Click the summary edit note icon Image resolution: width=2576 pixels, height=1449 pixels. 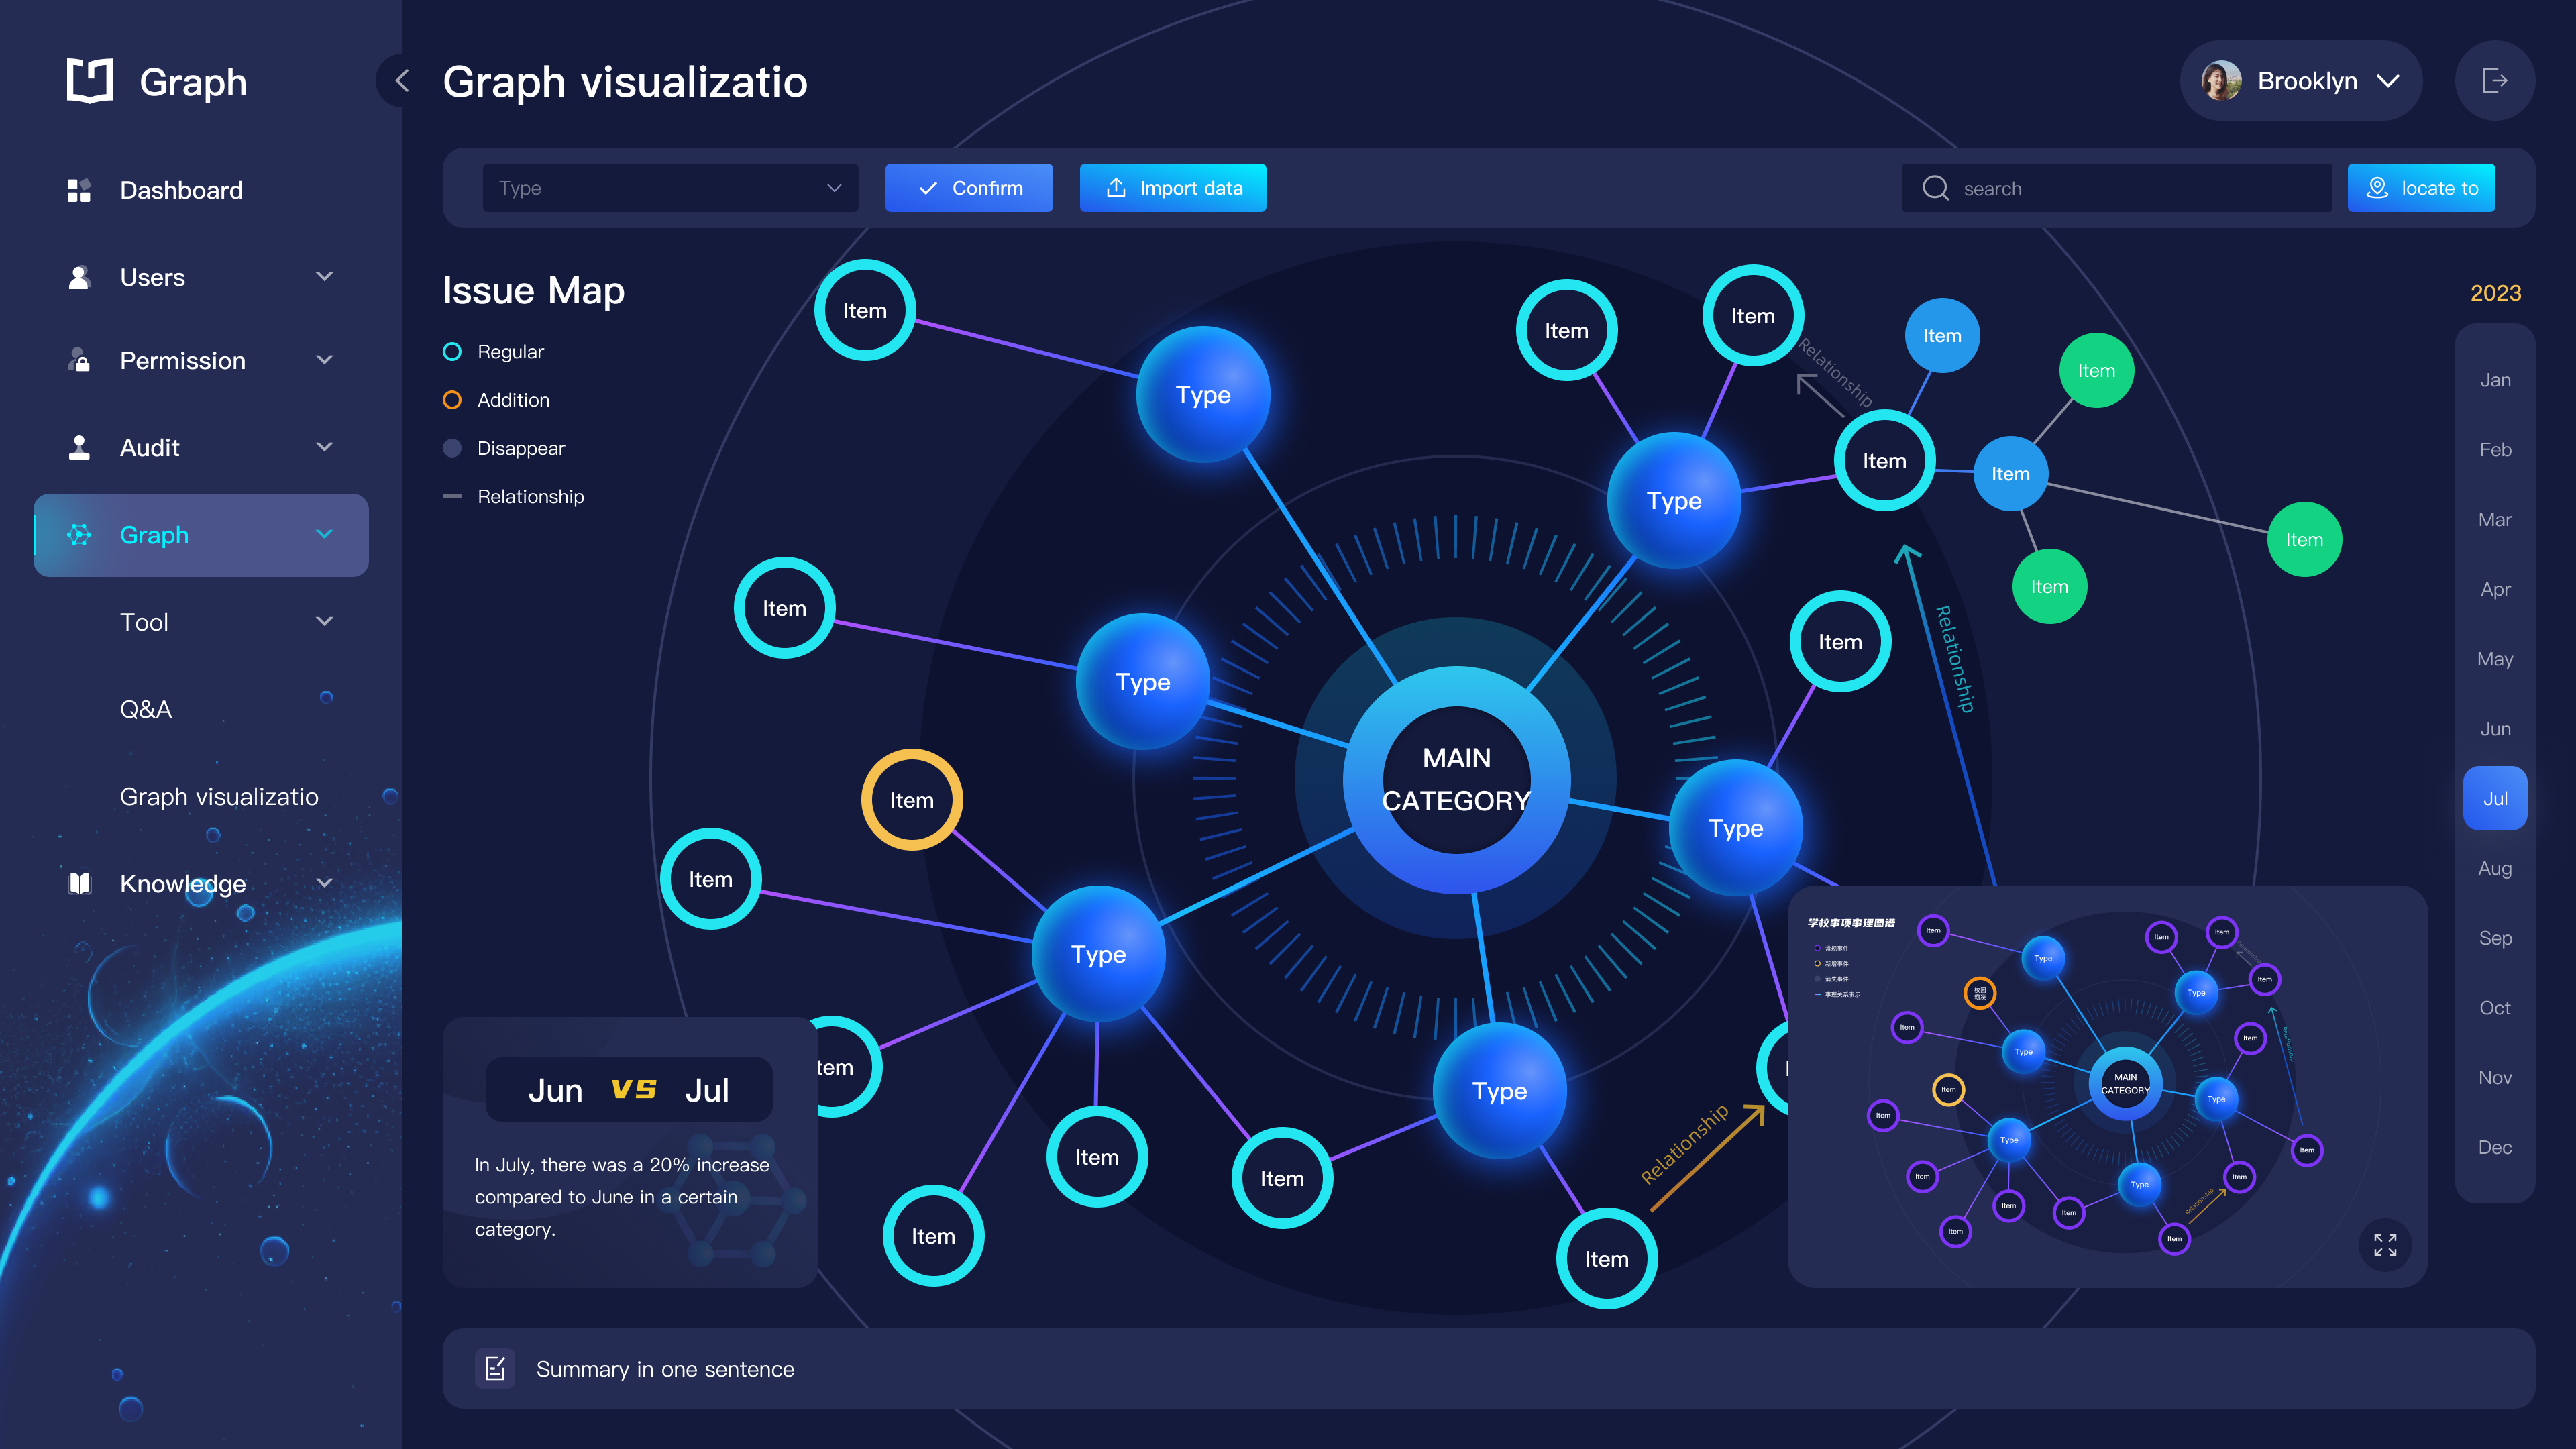[x=495, y=1368]
